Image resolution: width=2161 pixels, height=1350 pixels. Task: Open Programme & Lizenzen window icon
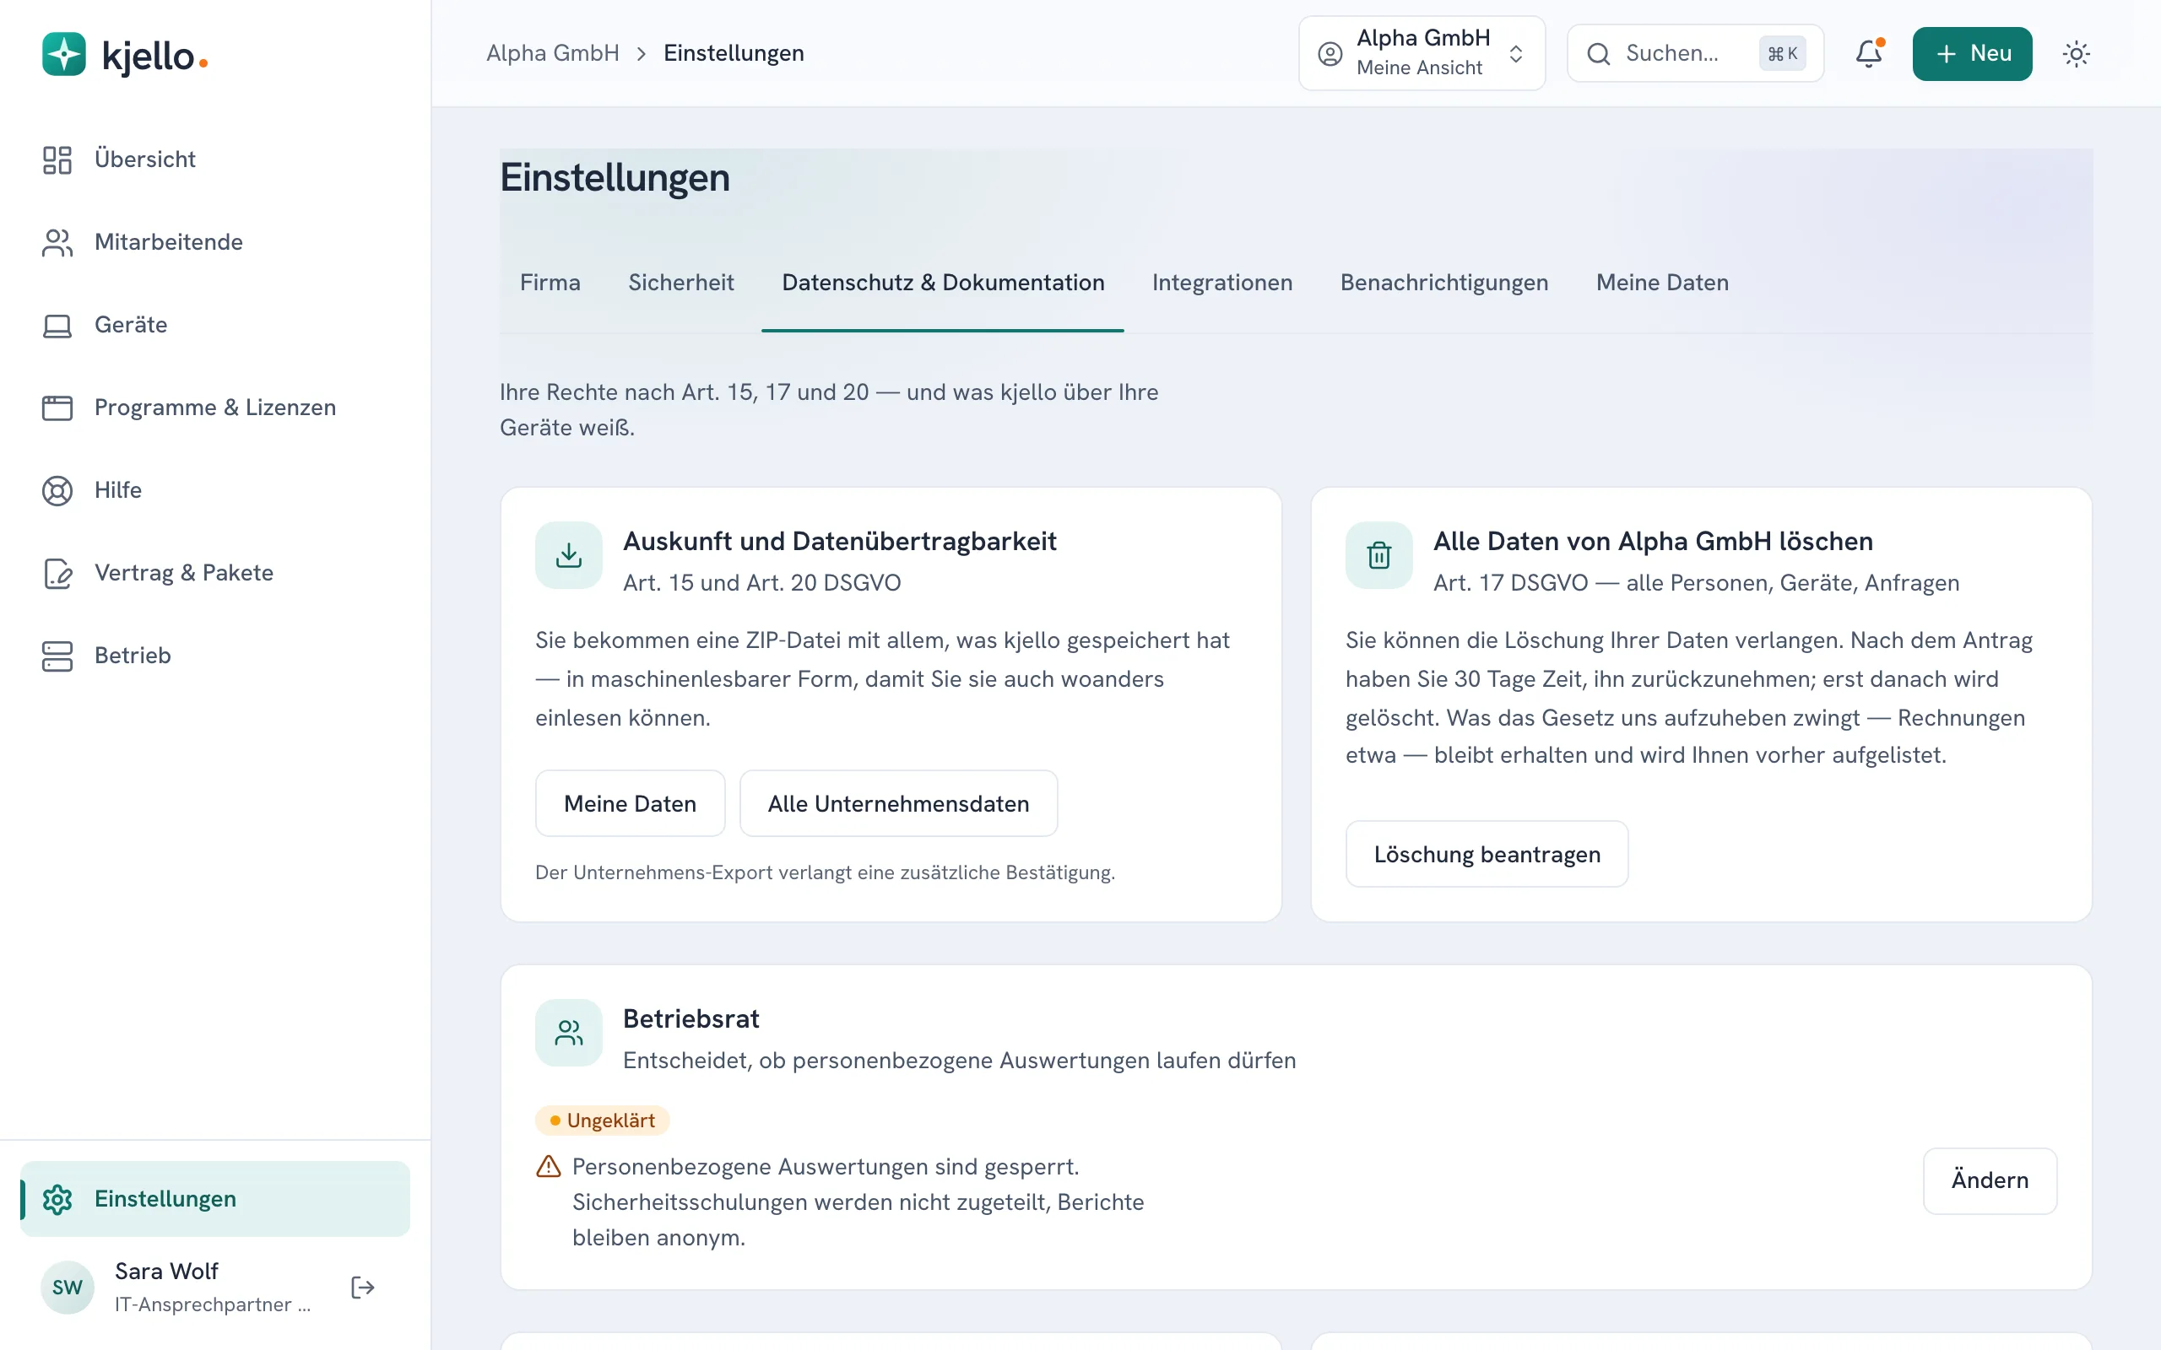pos(57,408)
